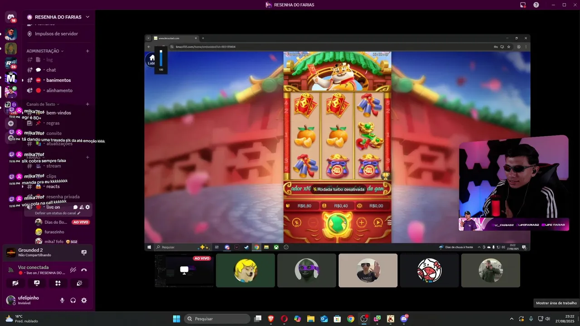This screenshot has width=580, height=326.
Task: Join the alinhamento voice channel
Action: point(58,90)
